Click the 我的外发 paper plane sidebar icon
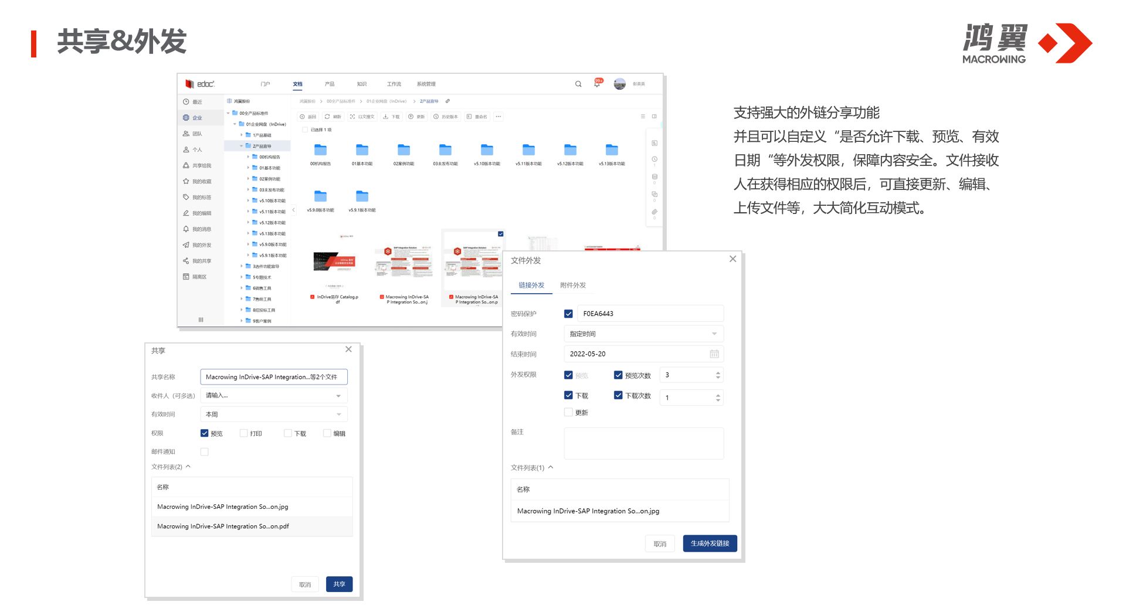The height and width of the screenshot is (605, 1126). 186,245
